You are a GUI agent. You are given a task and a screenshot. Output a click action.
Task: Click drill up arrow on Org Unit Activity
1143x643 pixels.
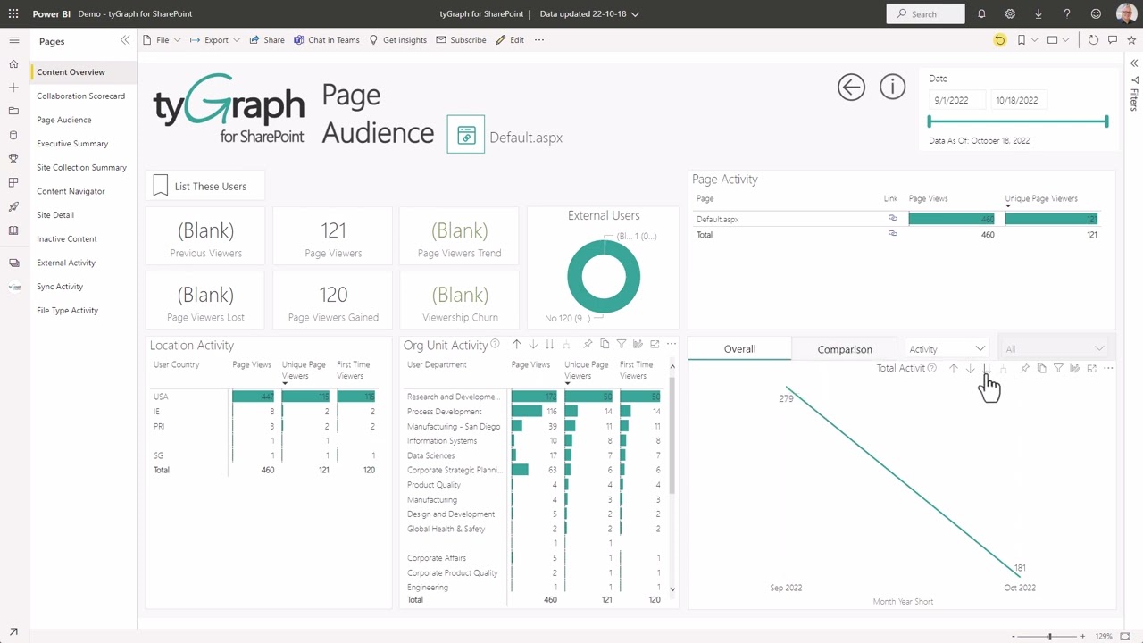516,344
